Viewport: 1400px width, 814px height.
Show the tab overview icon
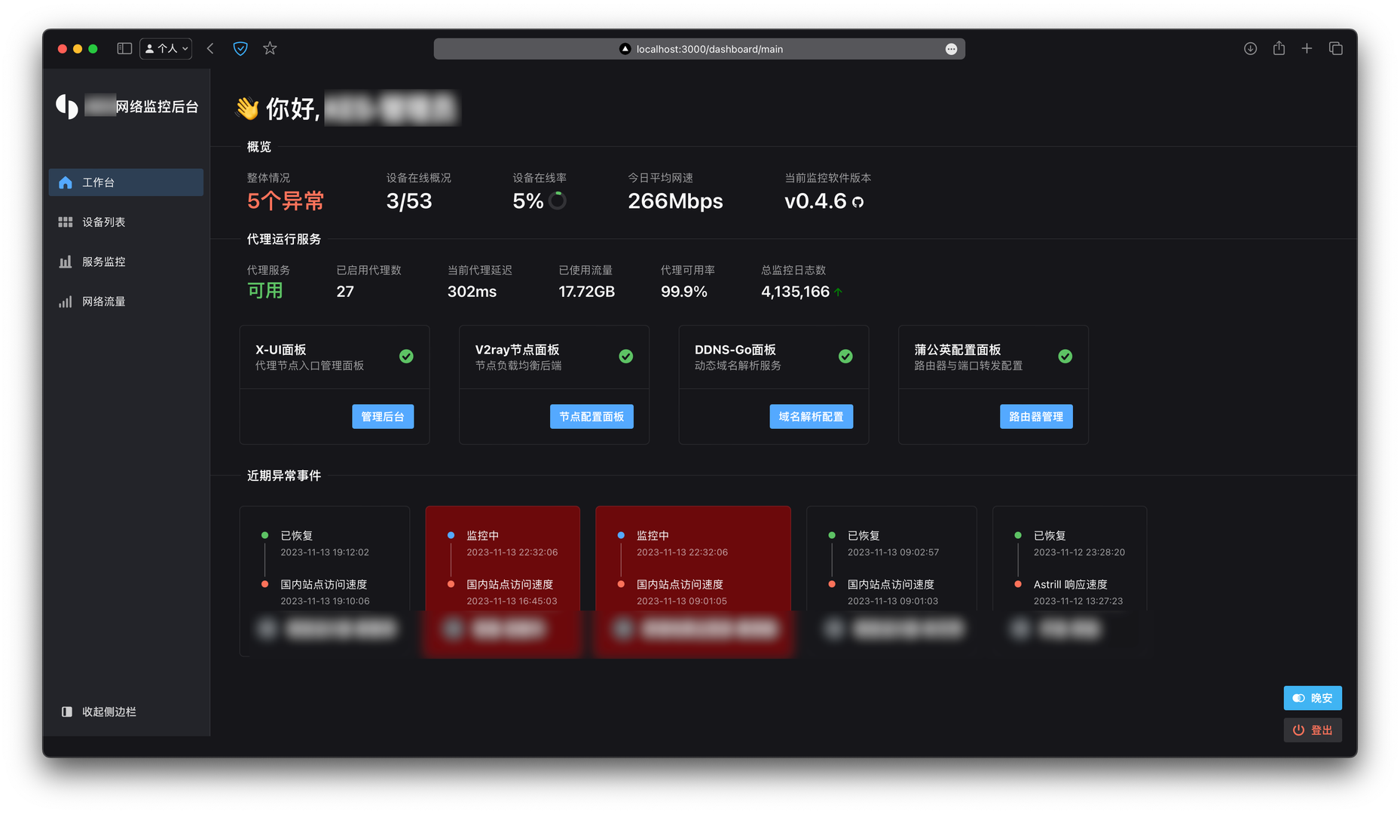coord(1335,49)
